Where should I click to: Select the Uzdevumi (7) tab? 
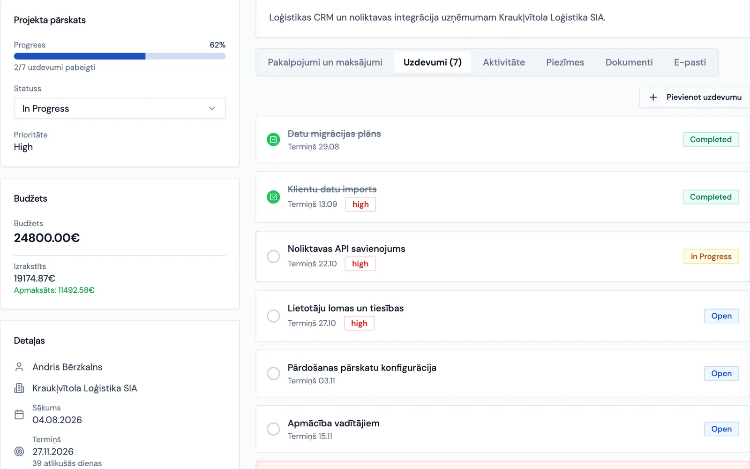click(x=432, y=62)
